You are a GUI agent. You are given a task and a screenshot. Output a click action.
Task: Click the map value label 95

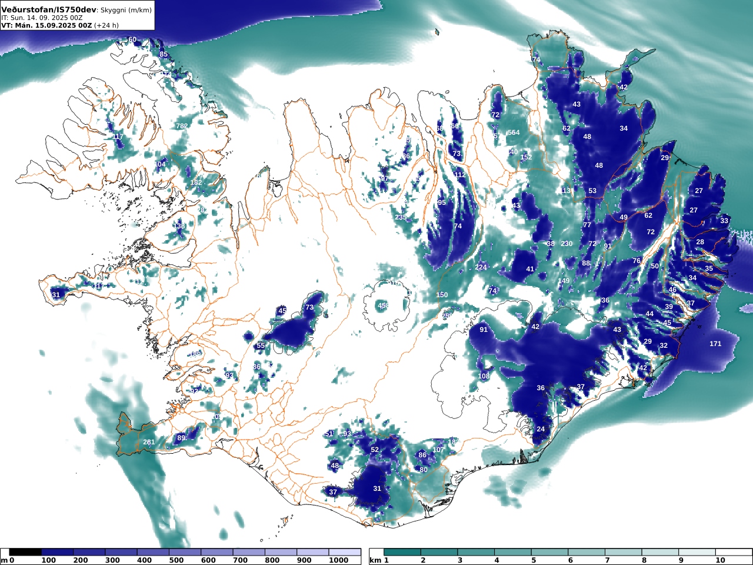pyautogui.click(x=442, y=202)
